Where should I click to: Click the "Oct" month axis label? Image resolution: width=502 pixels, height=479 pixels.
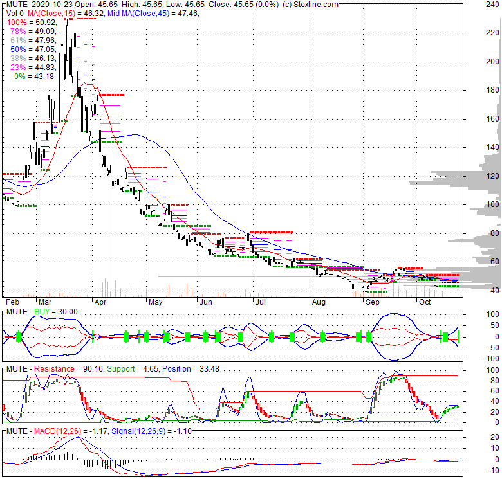coord(425,302)
